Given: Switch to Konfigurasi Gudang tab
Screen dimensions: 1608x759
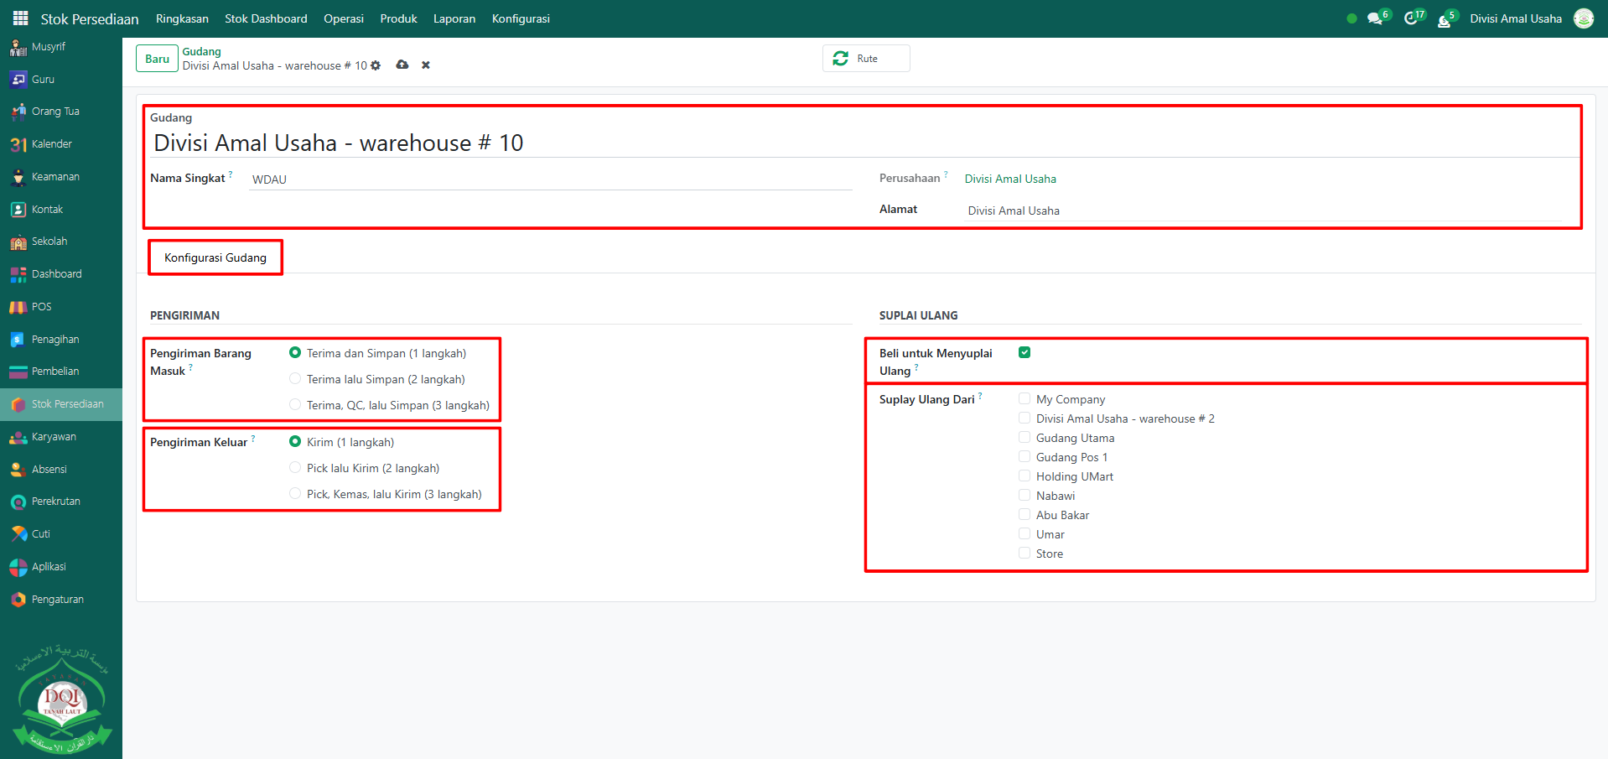Looking at the screenshot, I should pos(215,257).
